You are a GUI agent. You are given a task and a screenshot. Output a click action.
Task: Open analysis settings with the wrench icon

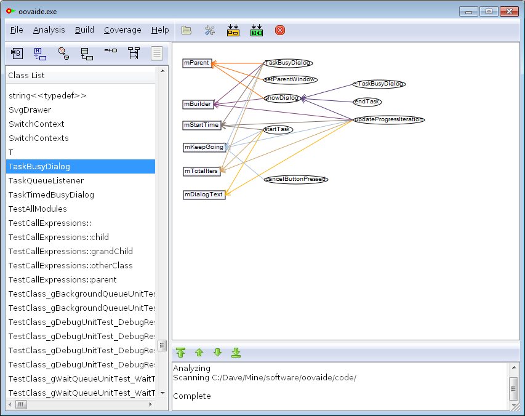[210, 30]
